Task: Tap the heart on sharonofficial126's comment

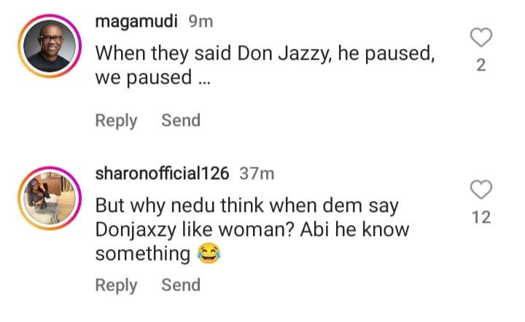Action: click(481, 190)
